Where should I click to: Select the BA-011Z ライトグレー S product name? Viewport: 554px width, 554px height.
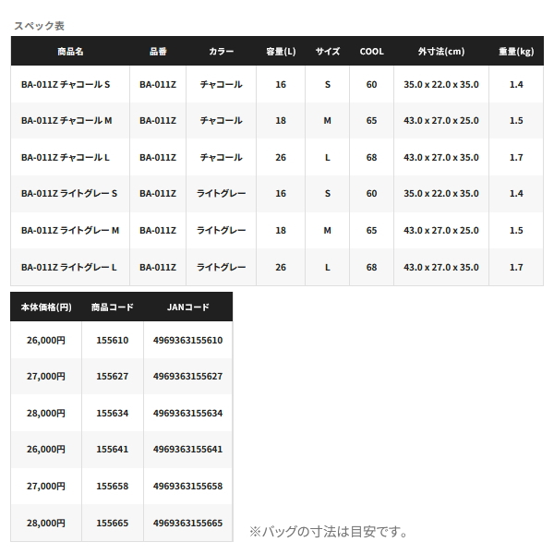tap(69, 194)
